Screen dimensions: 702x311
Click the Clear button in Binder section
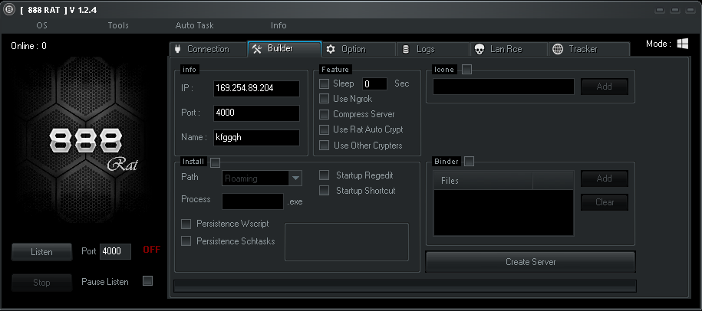pyautogui.click(x=604, y=203)
